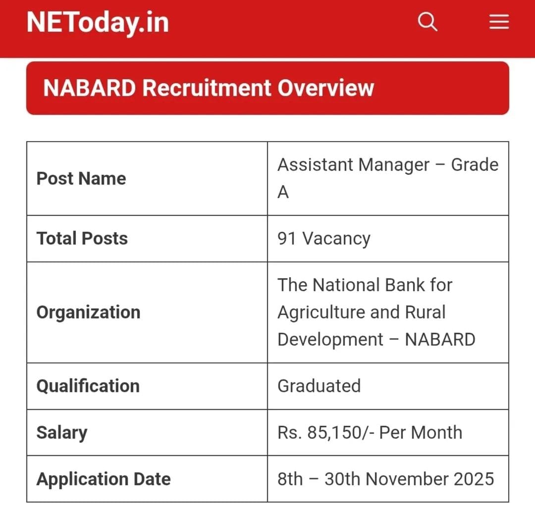Image resolution: width=535 pixels, height=509 pixels.
Task: Select the Qualification label cell
Action: 88,386
